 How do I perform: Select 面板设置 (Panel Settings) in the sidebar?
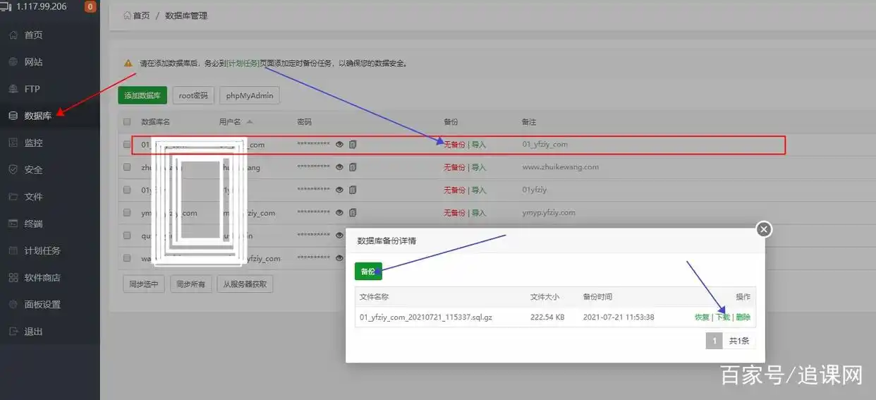point(13,304)
